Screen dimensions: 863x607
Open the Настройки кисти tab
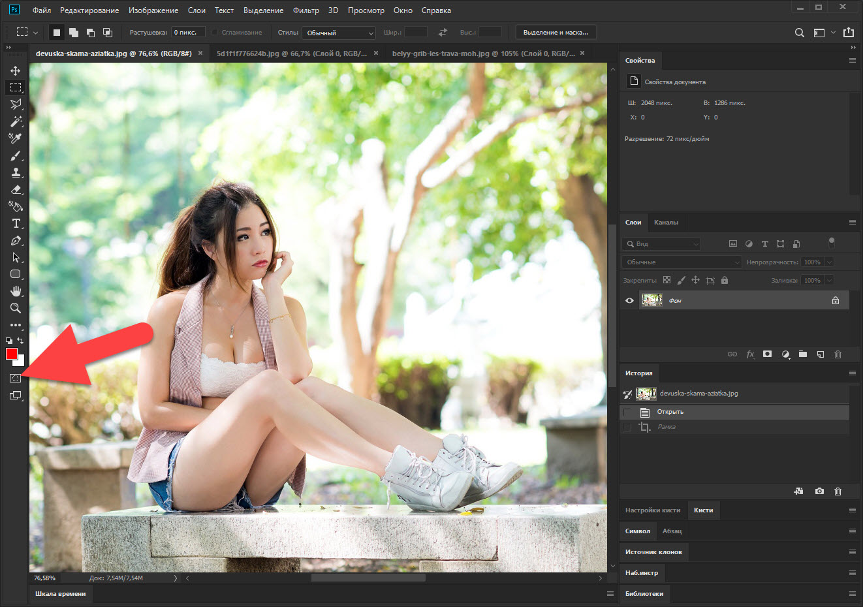[653, 510]
